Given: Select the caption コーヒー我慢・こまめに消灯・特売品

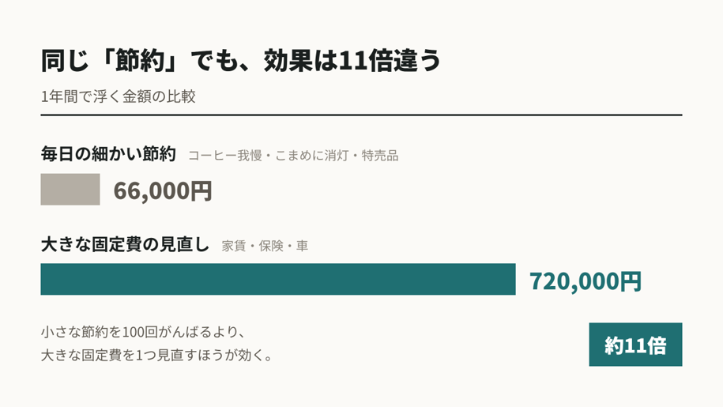Looking at the screenshot, I should (293, 156).
